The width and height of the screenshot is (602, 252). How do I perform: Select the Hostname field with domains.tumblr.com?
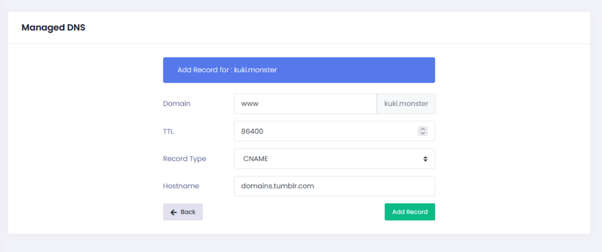pos(334,186)
